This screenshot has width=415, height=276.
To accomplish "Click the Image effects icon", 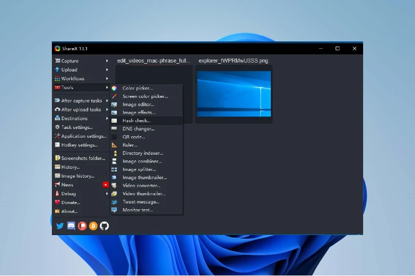I will click(114, 112).
